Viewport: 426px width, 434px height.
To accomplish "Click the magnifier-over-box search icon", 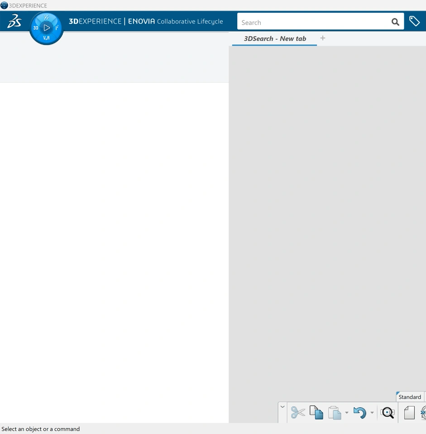I will pyautogui.click(x=387, y=413).
